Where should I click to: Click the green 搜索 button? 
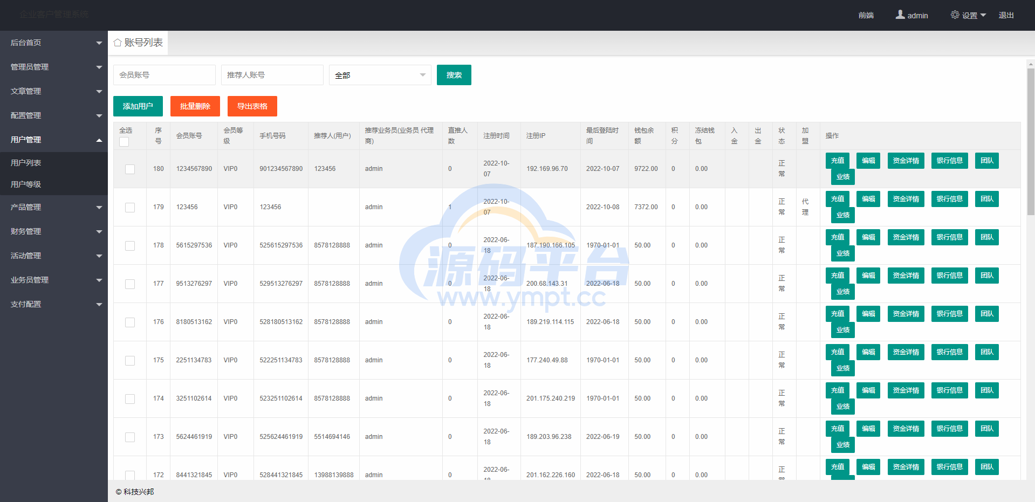[x=454, y=75]
